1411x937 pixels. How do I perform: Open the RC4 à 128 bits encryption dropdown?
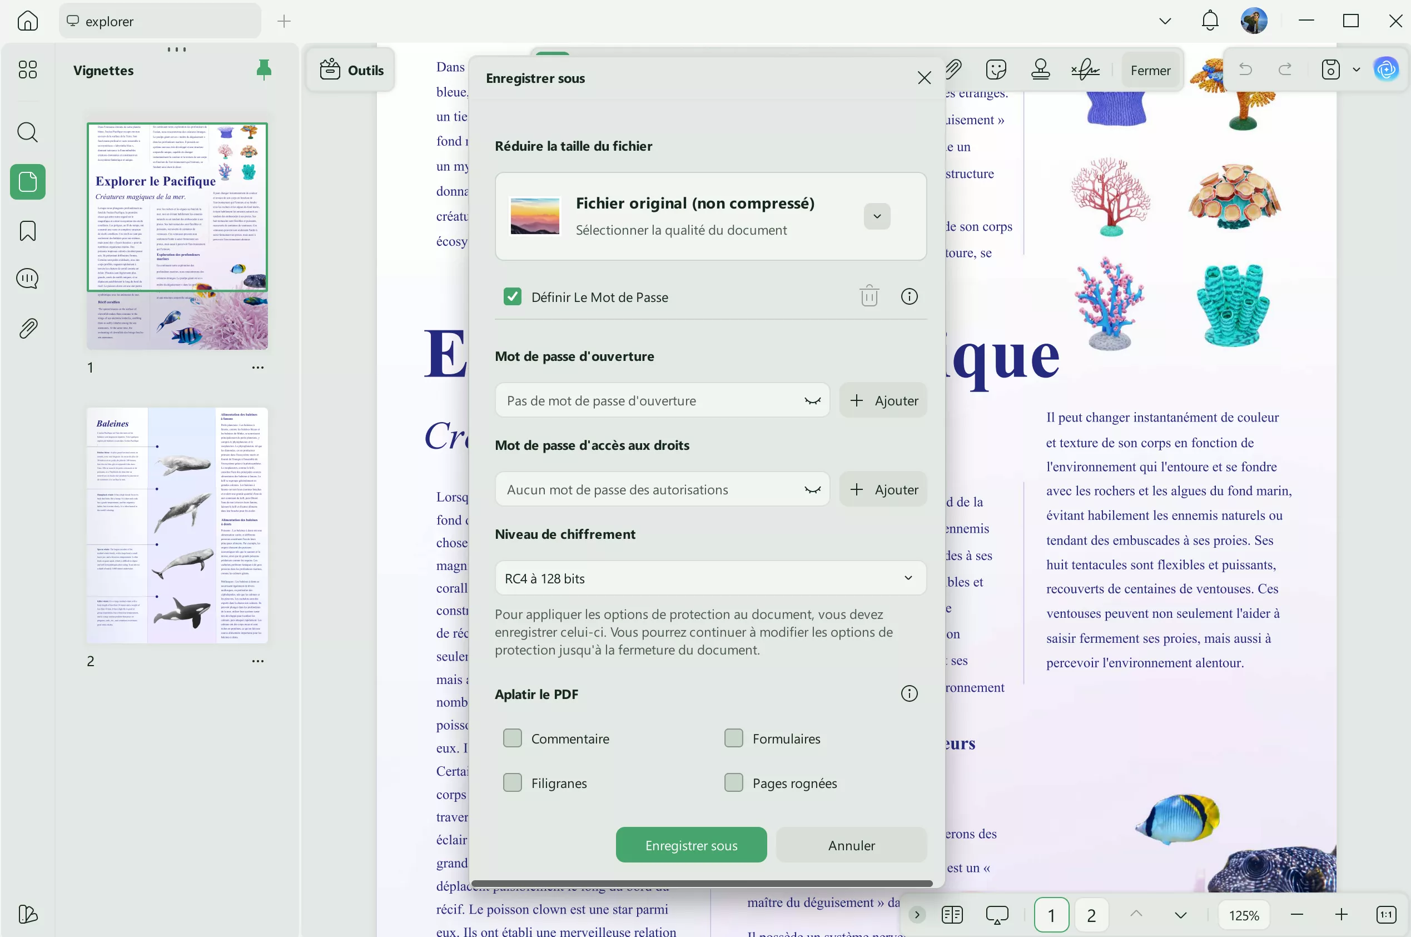point(711,578)
